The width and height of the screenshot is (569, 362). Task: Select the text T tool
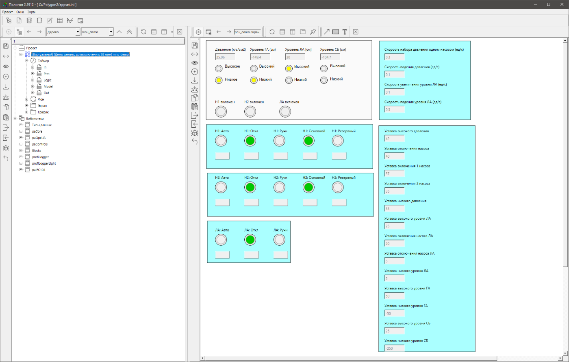(x=345, y=32)
